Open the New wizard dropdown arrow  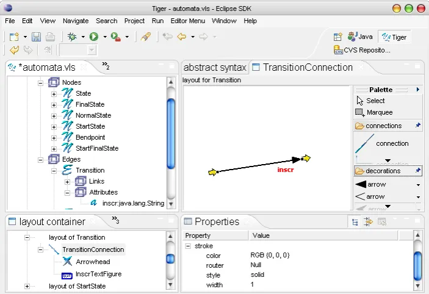pos(25,37)
